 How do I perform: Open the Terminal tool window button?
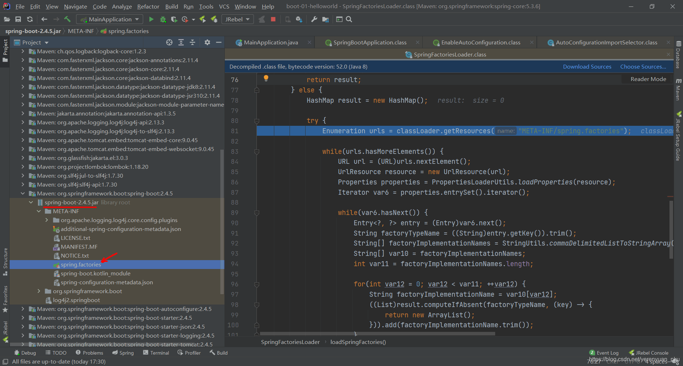[x=156, y=352]
